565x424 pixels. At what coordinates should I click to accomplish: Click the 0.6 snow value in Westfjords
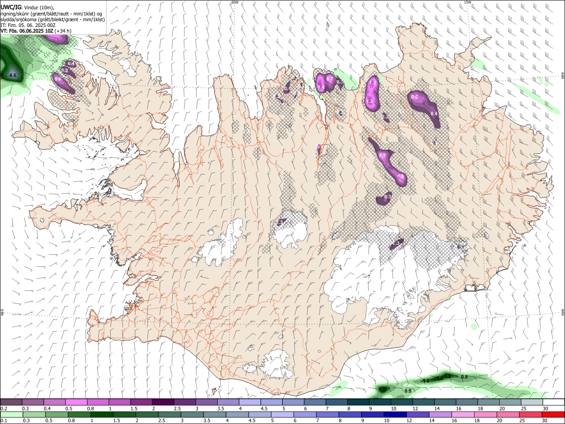click(58, 79)
